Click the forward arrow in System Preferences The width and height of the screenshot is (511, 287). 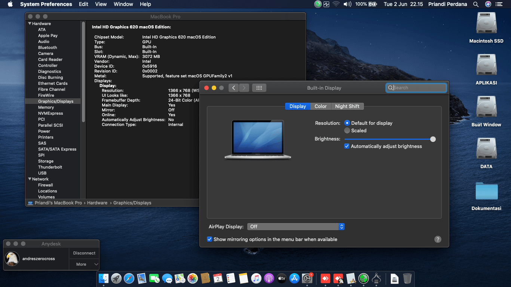244,88
